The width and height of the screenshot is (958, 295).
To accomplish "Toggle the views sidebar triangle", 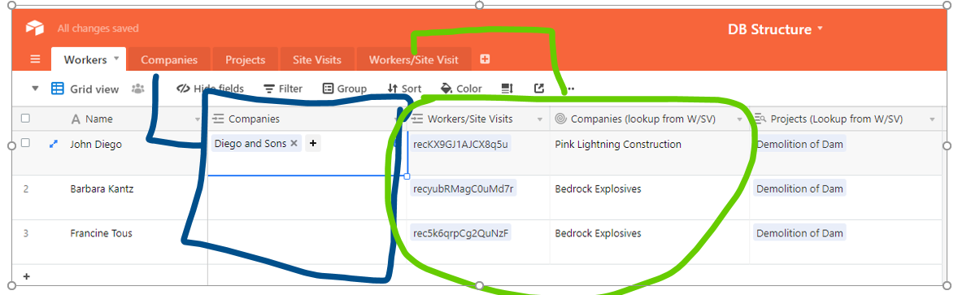I will pos(36,89).
